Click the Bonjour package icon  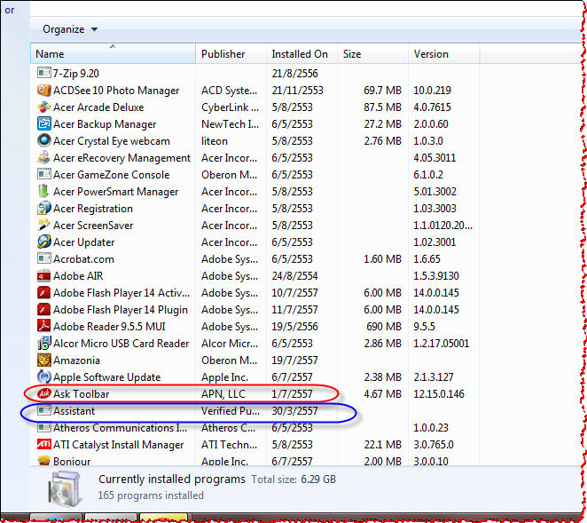(43, 460)
